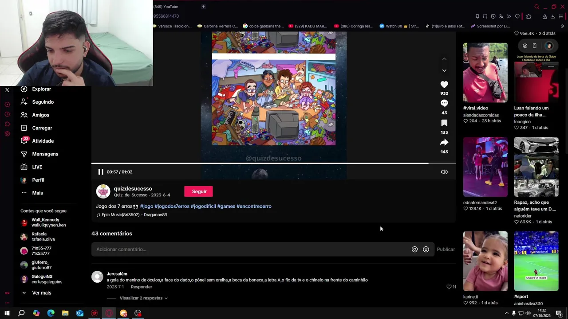568x319 pixels.
Task: Like the video with 932 likes
Action: point(444,84)
